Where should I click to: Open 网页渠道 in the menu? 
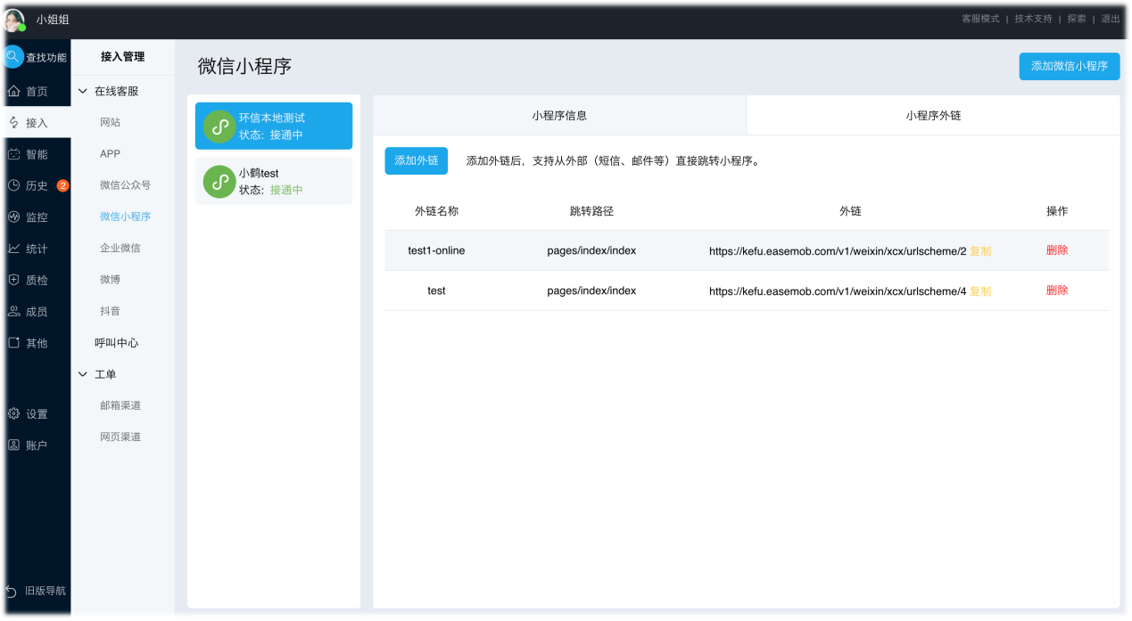pos(120,437)
